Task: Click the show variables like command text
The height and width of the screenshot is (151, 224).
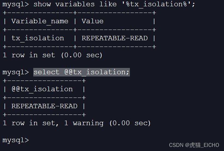Action: pos(114,4)
